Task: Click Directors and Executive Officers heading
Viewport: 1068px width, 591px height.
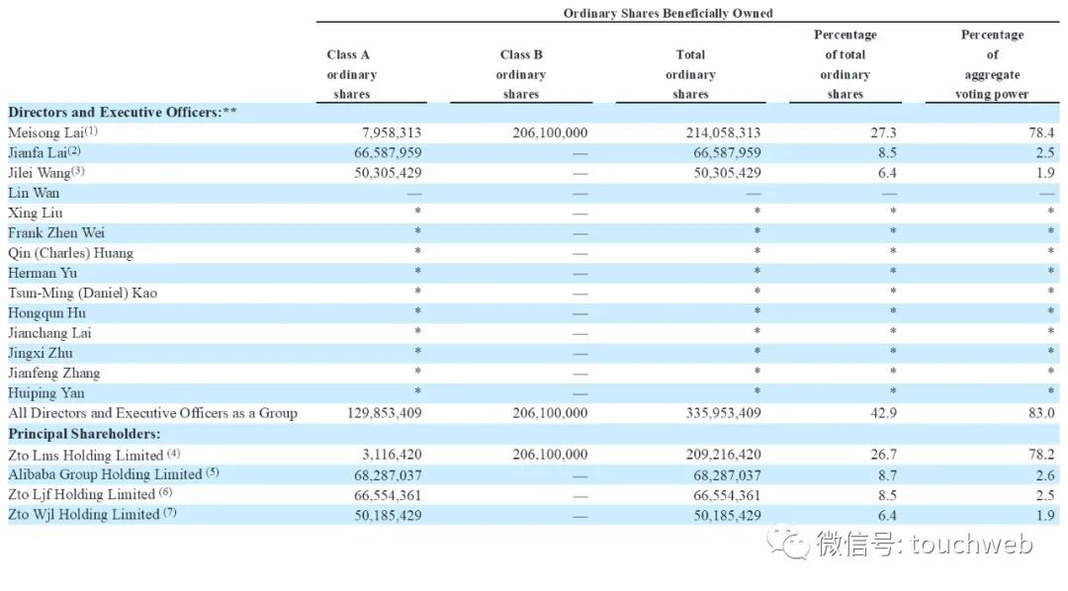Action: pos(123,113)
